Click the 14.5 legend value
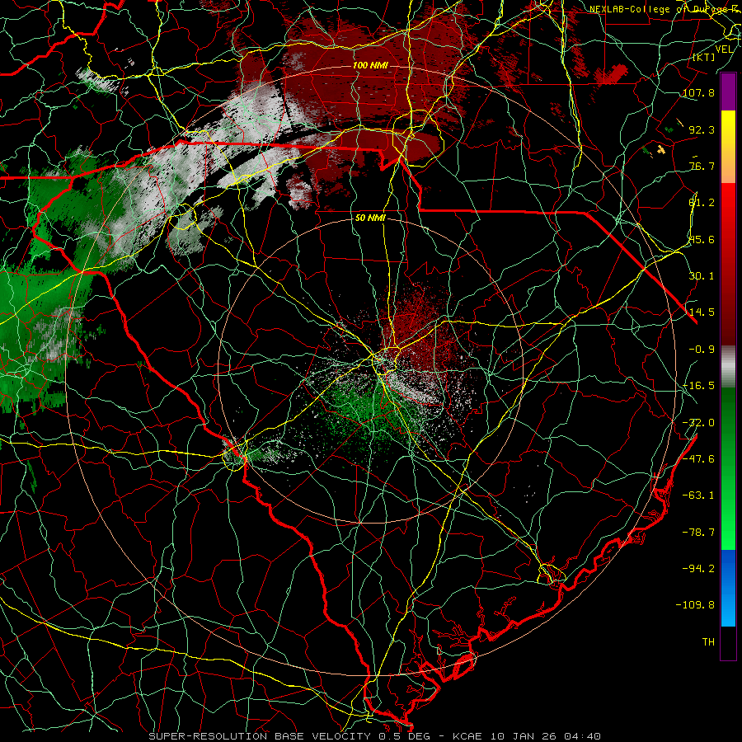742x742 pixels. click(702, 312)
